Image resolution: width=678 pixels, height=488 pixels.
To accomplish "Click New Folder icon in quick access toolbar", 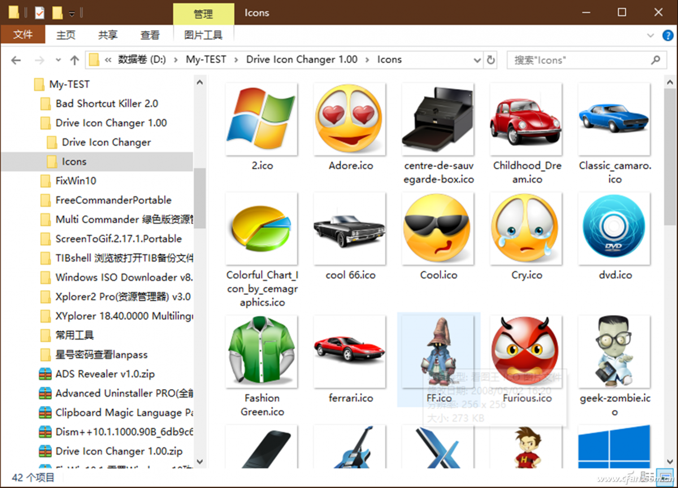I will (x=57, y=12).
